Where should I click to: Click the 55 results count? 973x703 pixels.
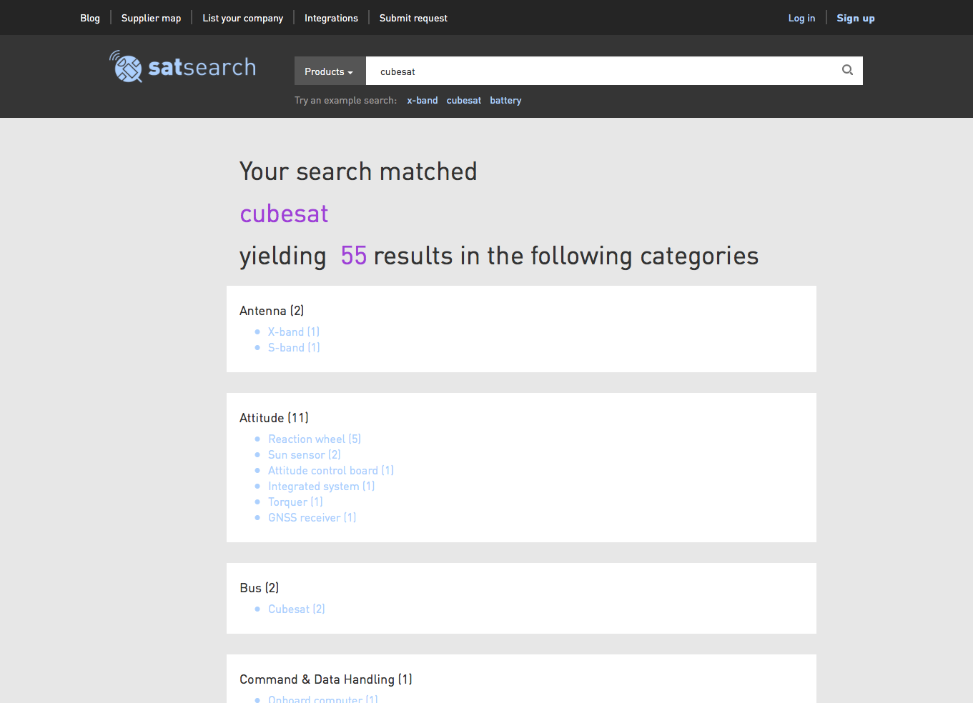[354, 256]
